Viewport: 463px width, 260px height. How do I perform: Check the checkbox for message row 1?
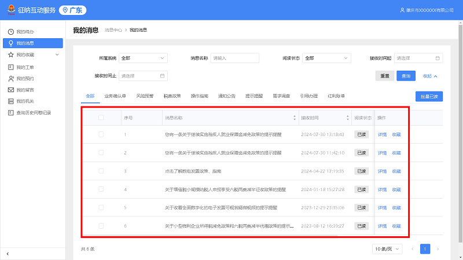click(x=101, y=134)
